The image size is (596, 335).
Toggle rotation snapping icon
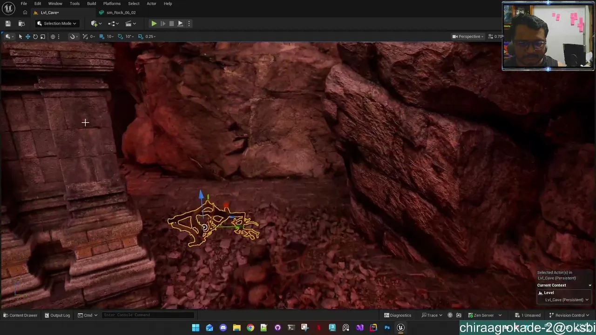tap(120, 36)
